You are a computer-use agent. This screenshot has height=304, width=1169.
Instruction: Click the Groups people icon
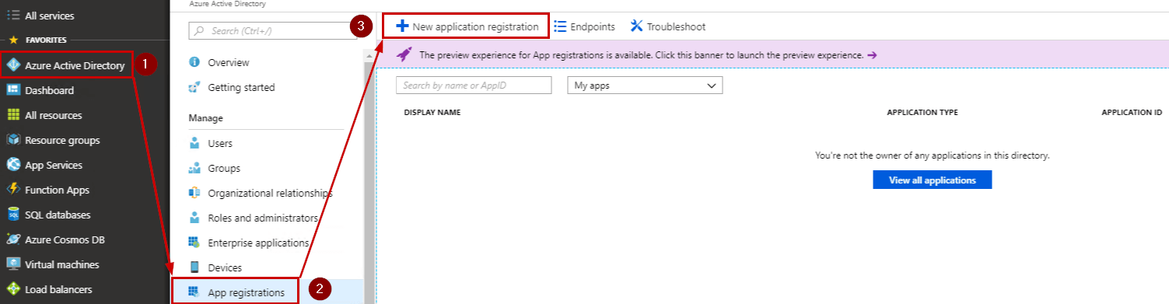click(194, 168)
